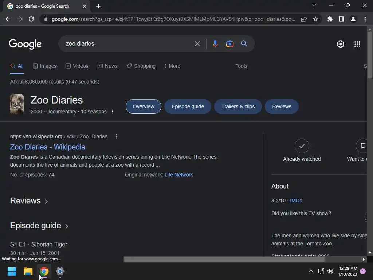Open the Google apps grid

coord(357,44)
